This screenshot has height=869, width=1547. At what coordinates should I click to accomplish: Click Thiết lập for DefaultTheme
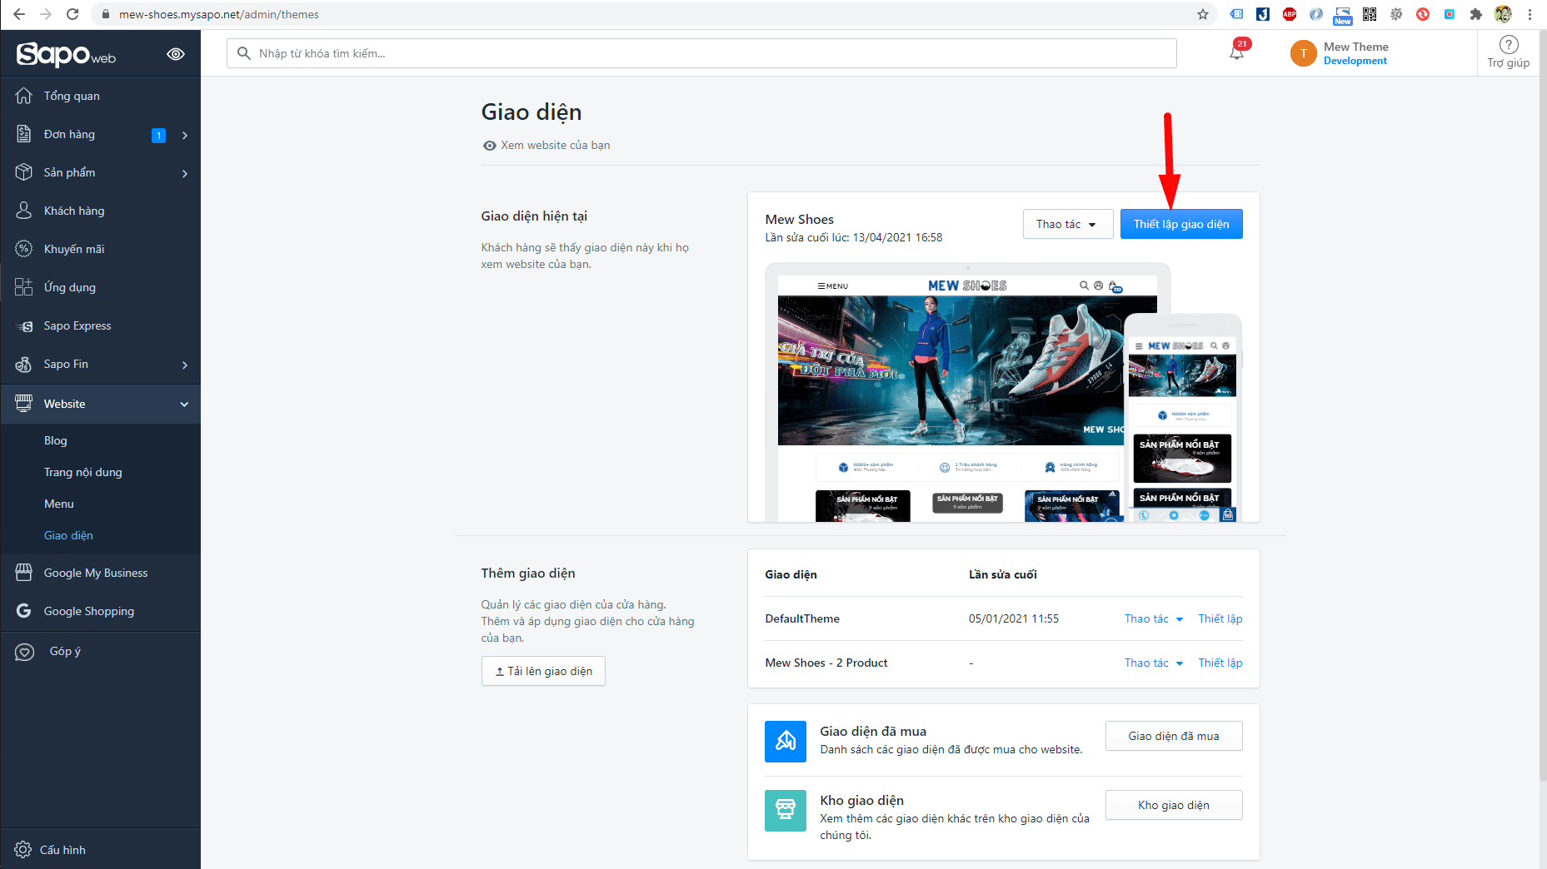point(1220,618)
